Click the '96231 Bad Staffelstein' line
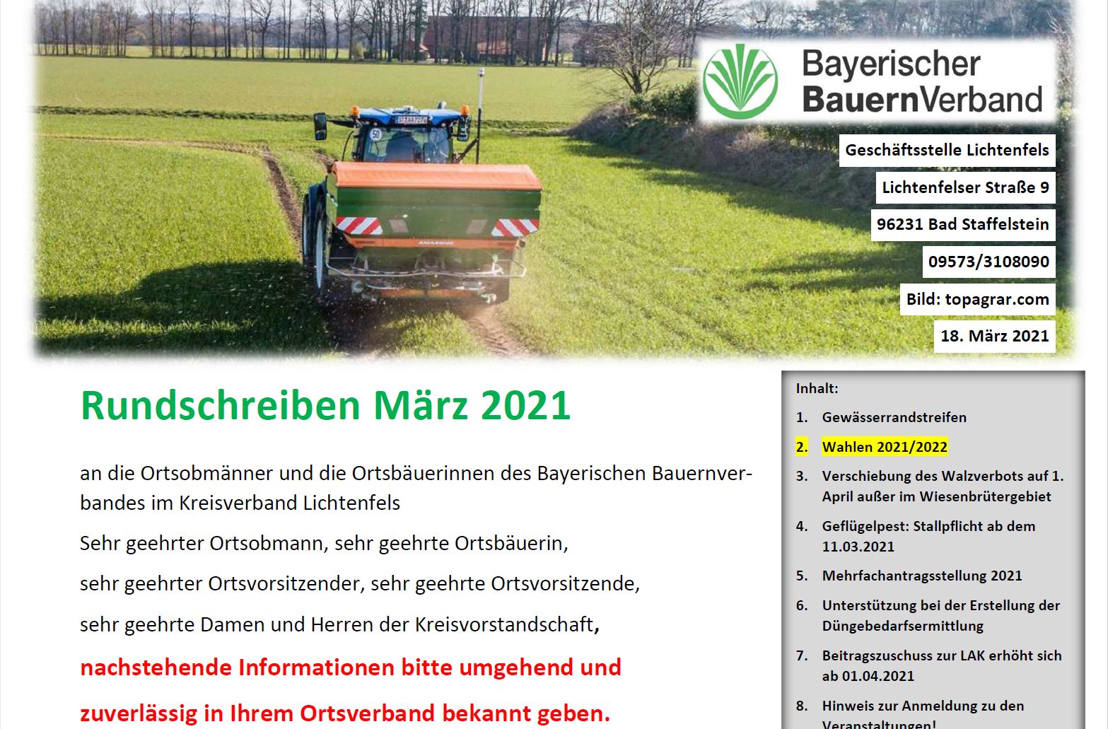1108x729 pixels. [x=963, y=224]
